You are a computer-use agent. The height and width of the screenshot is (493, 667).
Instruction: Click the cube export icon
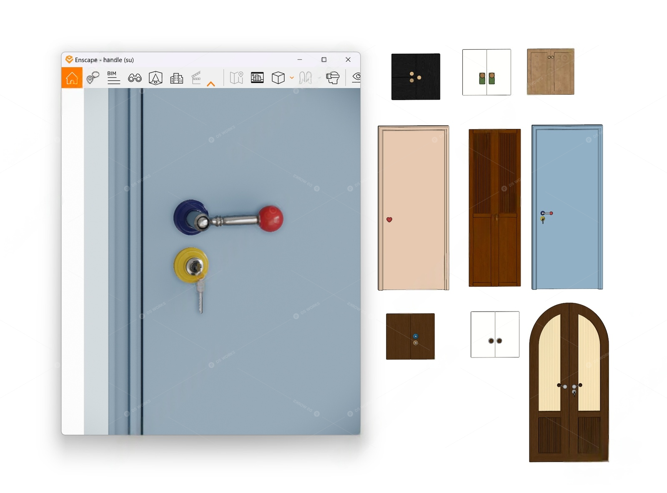pos(278,78)
